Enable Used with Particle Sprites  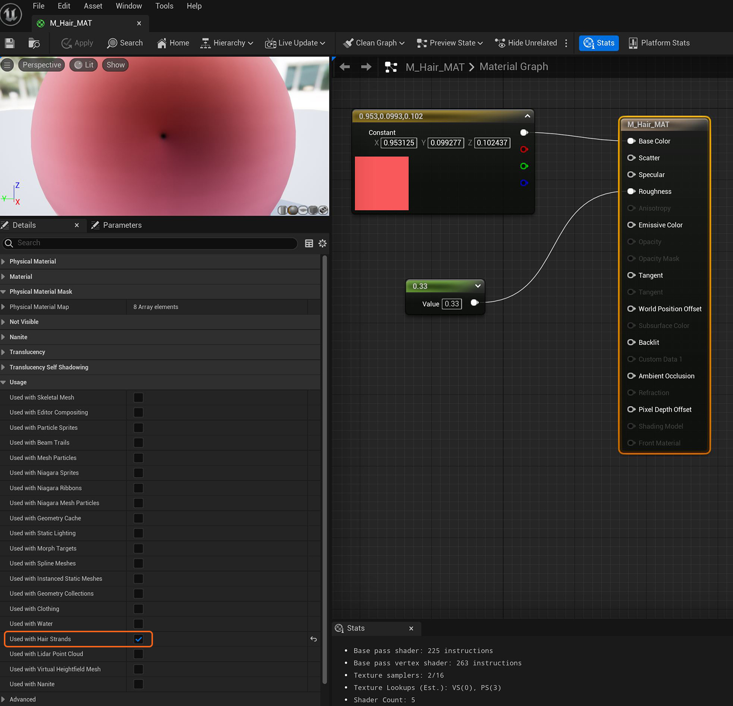click(139, 428)
